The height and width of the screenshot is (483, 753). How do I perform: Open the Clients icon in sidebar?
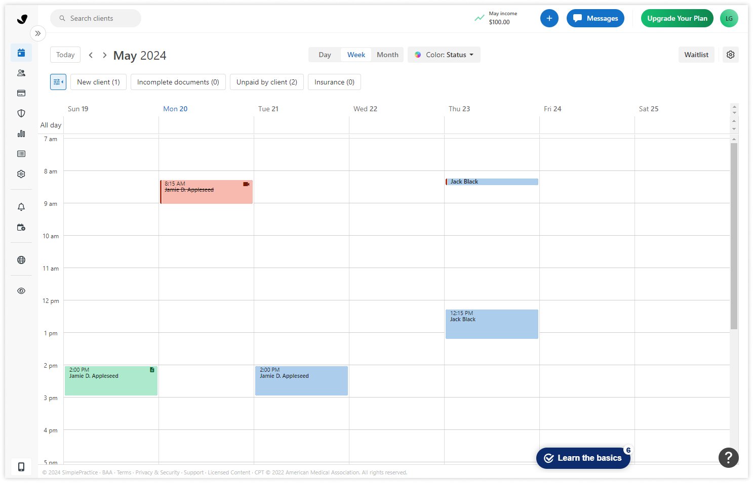coord(21,73)
